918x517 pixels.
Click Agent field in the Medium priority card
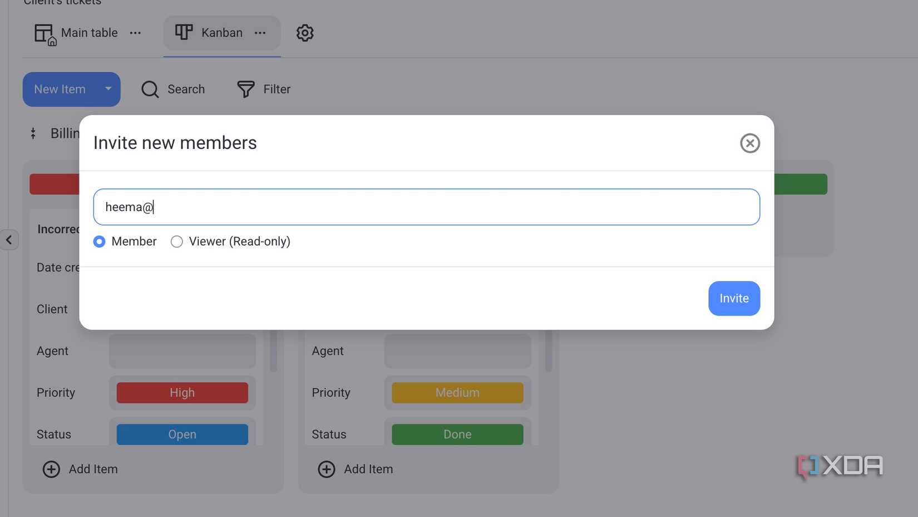457,351
